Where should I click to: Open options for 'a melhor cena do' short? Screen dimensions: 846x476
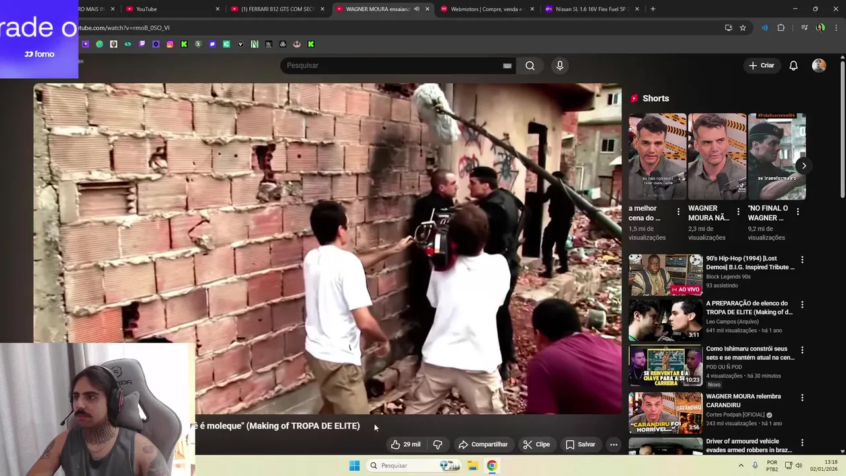point(678,212)
